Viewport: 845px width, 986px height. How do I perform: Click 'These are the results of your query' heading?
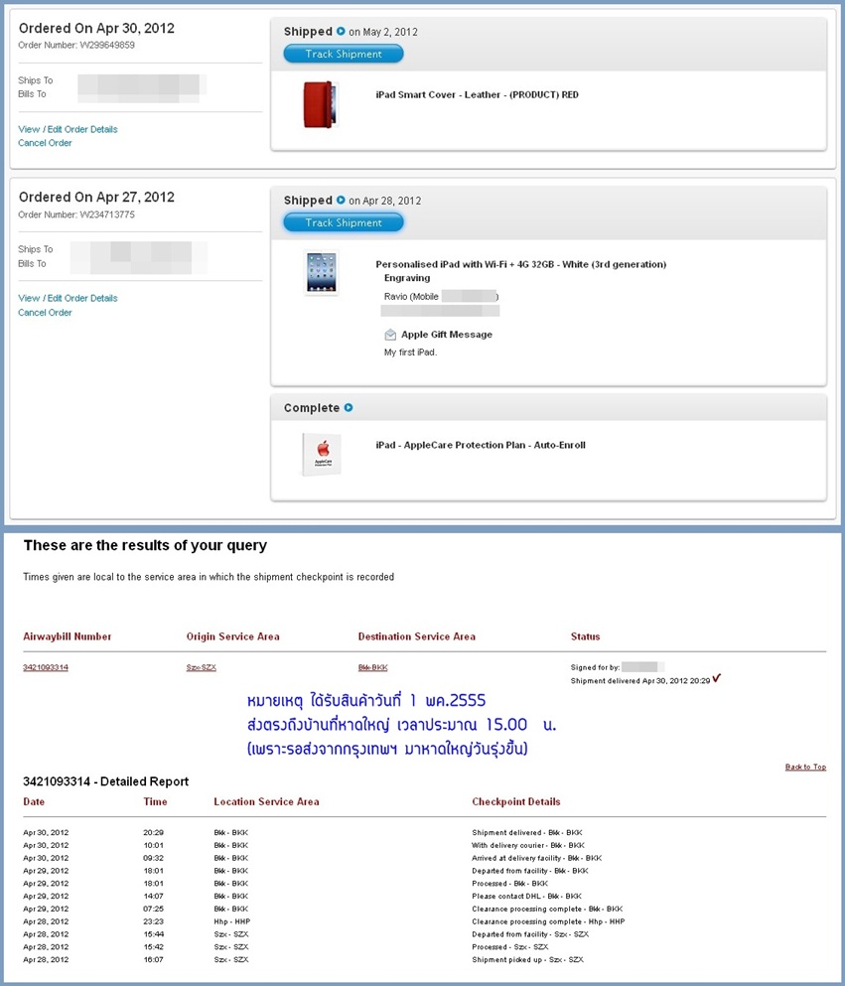145,546
